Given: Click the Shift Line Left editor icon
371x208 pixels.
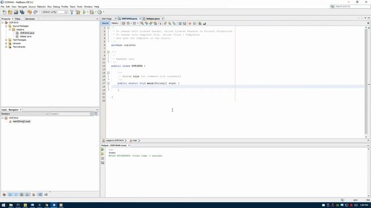Looking at the screenshot, I should point(180,23).
